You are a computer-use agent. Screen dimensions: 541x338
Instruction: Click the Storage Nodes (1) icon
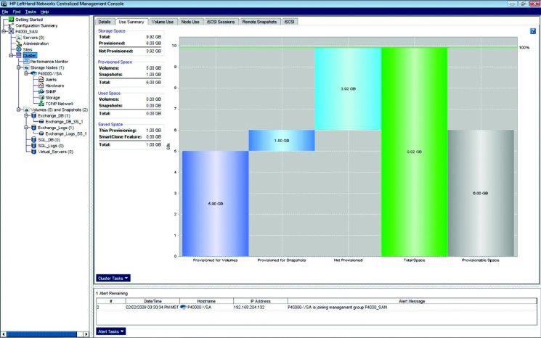tap(26, 67)
